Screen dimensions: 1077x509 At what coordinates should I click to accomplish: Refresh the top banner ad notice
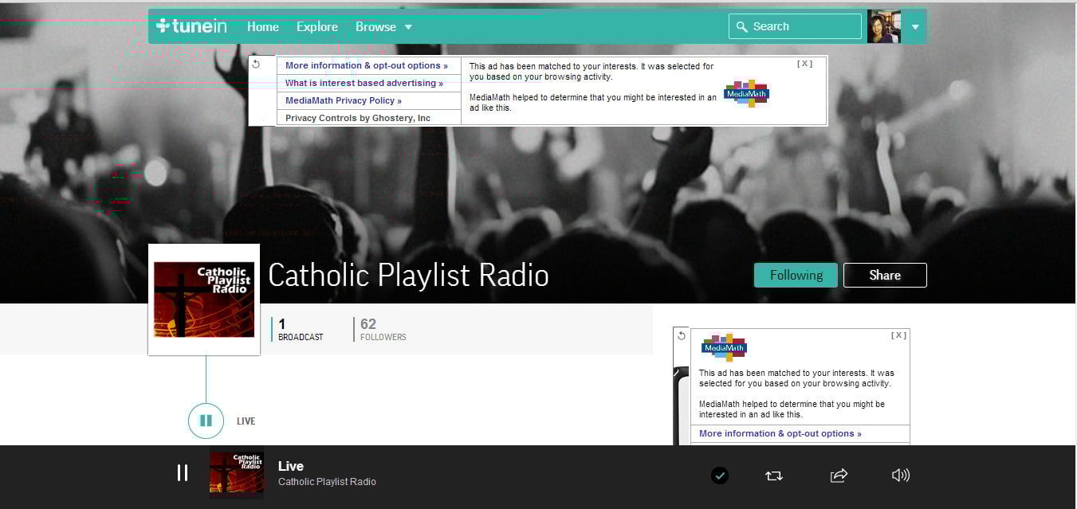(256, 64)
